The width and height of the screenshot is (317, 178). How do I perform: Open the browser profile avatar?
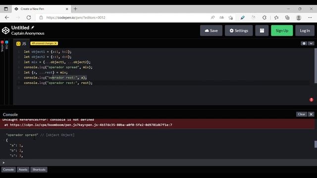coord(299,18)
